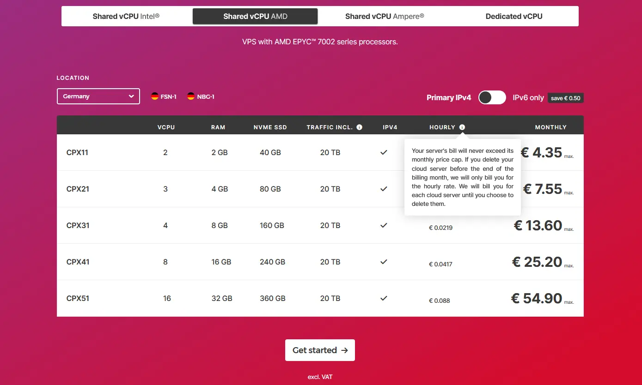Screen dimensions: 642x385
Task: Click the 40 GB NVMe SSD value
Action: click(x=270, y=152)
